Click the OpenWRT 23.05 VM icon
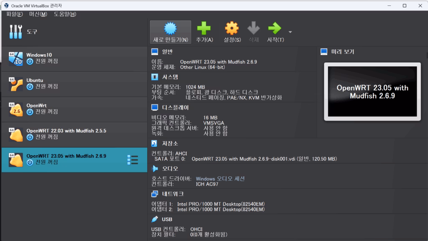This screenshot has height=241, width=428. pos(15,160)
